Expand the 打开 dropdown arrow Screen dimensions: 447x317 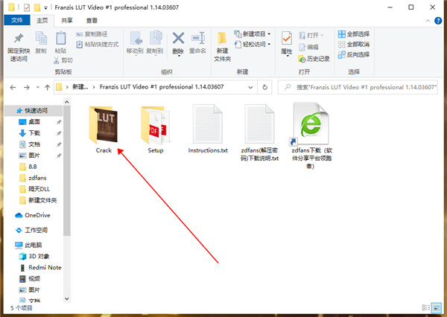coord(322,35)
